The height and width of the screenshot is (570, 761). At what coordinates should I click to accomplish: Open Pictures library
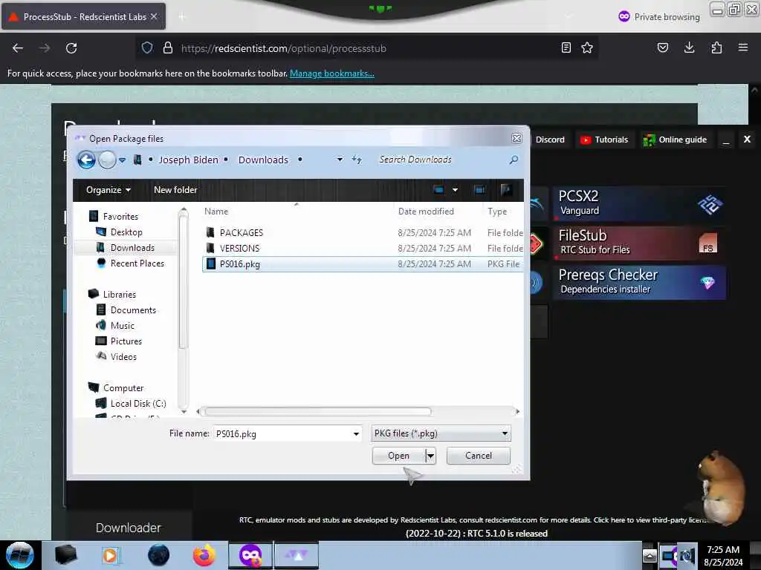pos(126,341)
